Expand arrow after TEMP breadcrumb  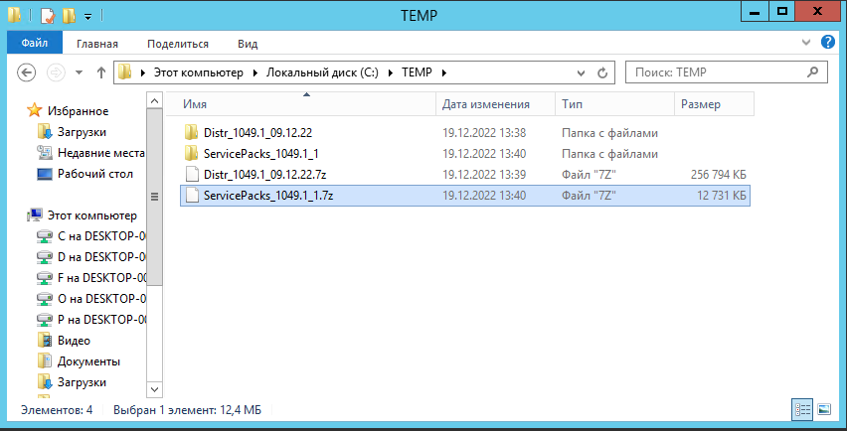click(444, 72)
